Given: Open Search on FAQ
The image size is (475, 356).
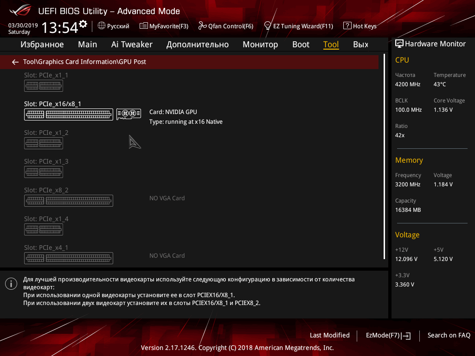Looking at the screenshot, I should click(x=449, y=336).
